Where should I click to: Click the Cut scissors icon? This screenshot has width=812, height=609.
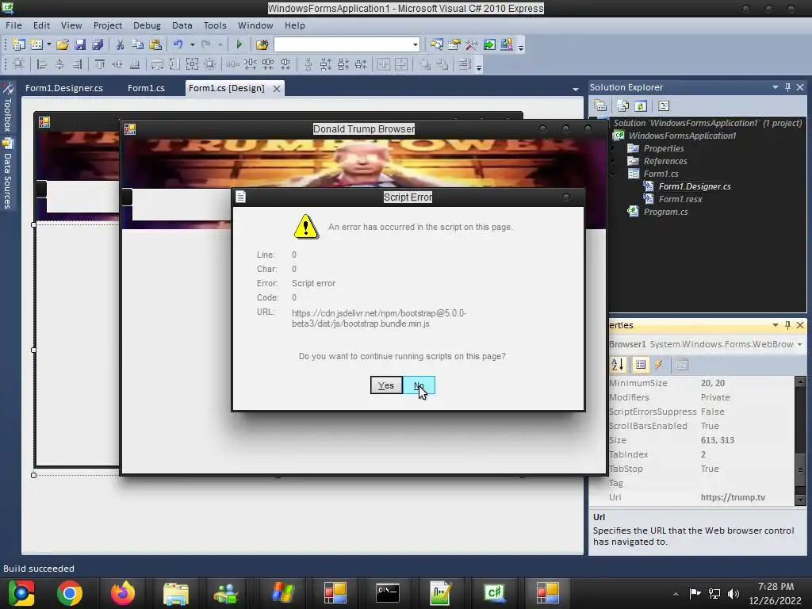coord(120,44)
